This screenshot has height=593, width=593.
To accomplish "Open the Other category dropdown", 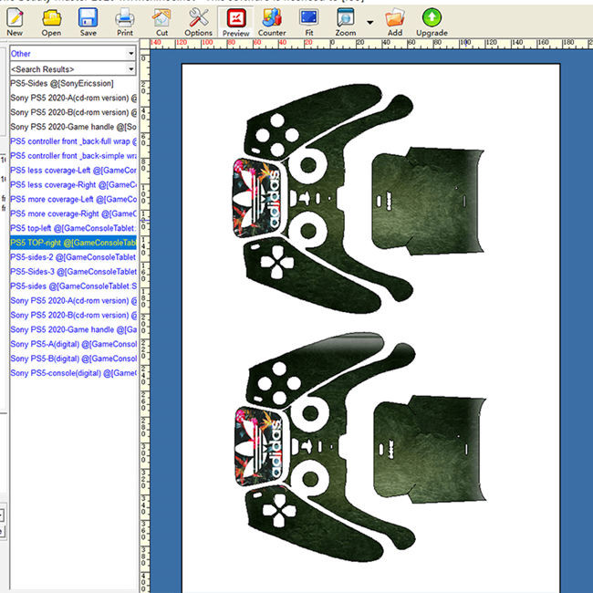I will [131, 54].
